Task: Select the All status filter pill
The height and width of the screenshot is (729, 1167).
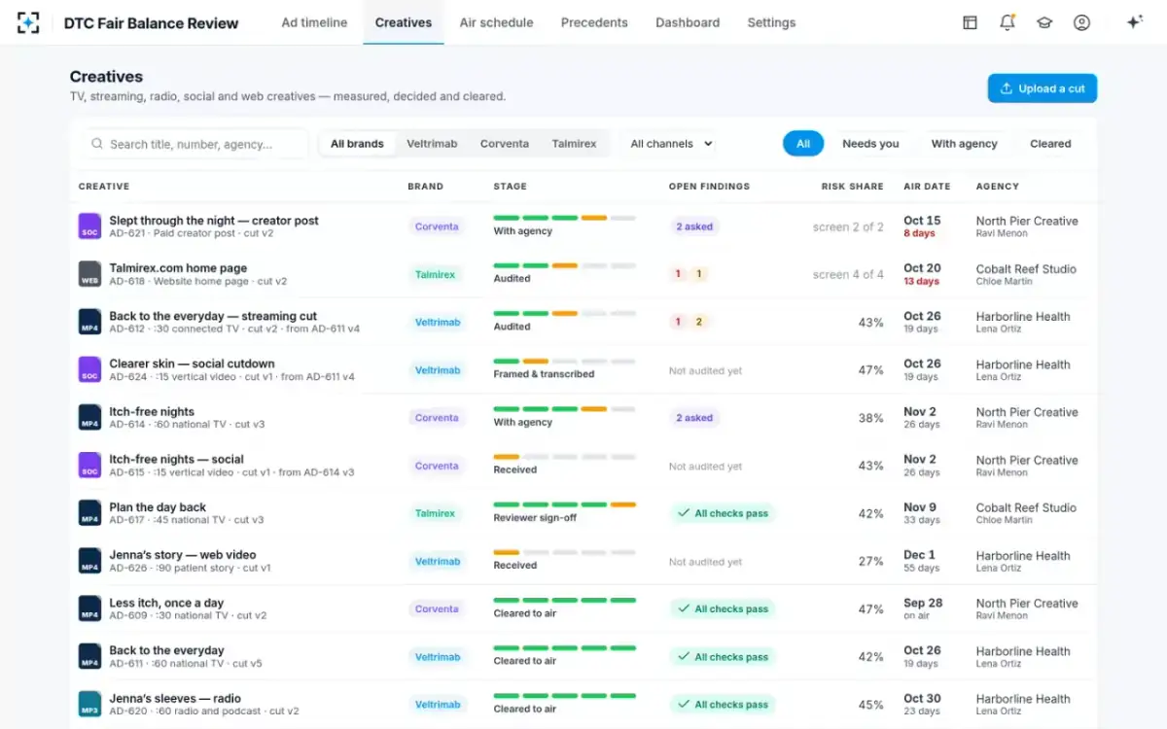Action: tap(803, 144)
